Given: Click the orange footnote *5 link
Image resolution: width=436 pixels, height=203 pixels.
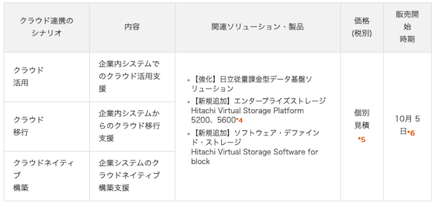Looking at the screenshot, I should pyautogui.click(x=362, y=139).
